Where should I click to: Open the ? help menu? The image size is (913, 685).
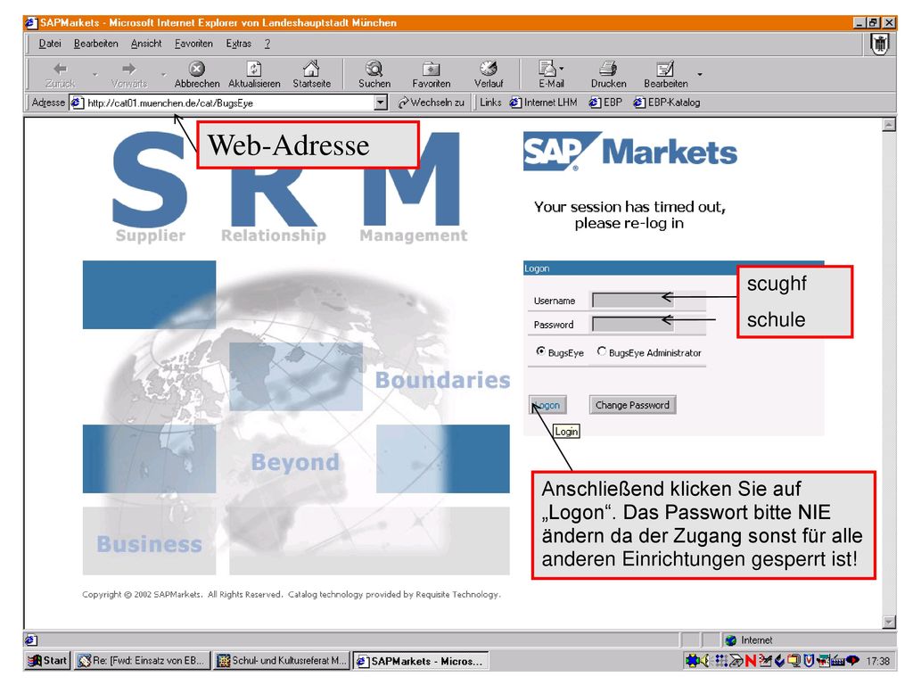coord(267,44)
